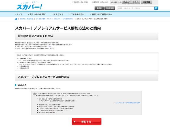Follow breadcrumb link お困りのときは(FAQ)
The width and height of the screenshot is (170, 127).
pyautogui.click(x=26, y=19)
